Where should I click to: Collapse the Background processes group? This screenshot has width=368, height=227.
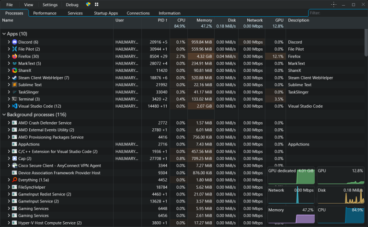(4, 114)
